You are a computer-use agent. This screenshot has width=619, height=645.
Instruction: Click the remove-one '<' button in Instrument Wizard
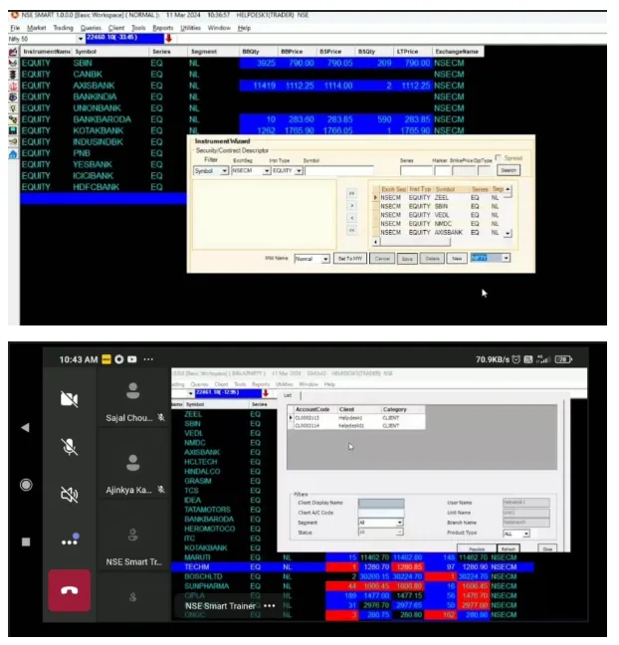(x=351, y=218)
